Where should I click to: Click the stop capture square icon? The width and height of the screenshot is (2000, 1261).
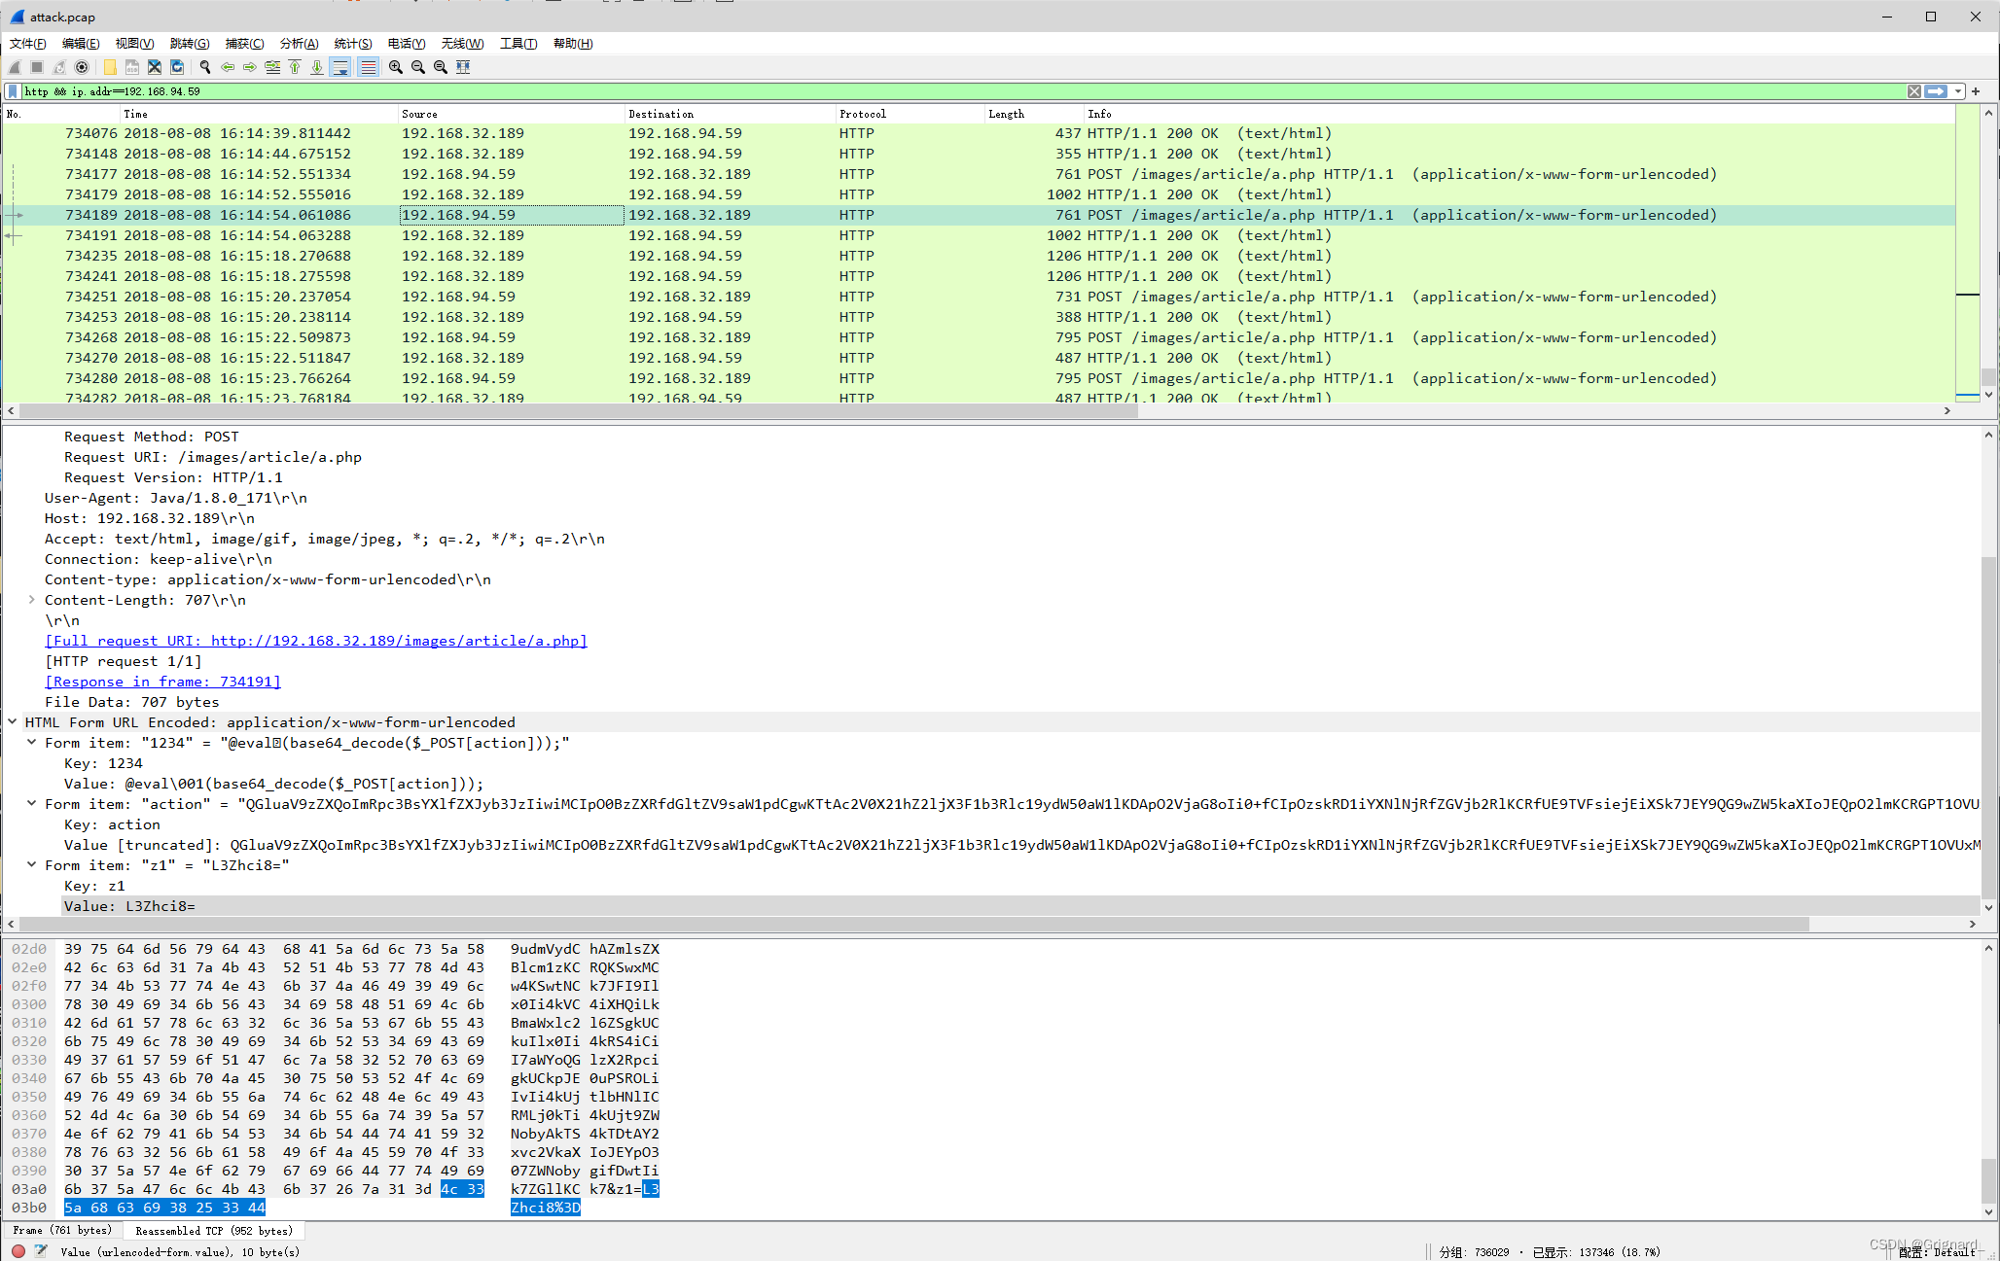click(x=37, y=67)
